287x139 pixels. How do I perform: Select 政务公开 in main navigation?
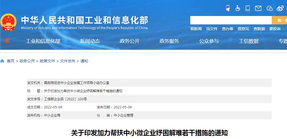click(x=129, y=41)
